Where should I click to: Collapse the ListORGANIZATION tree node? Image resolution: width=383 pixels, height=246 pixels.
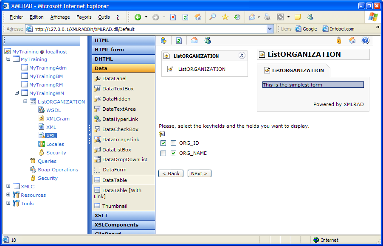(x=25, y=102)
